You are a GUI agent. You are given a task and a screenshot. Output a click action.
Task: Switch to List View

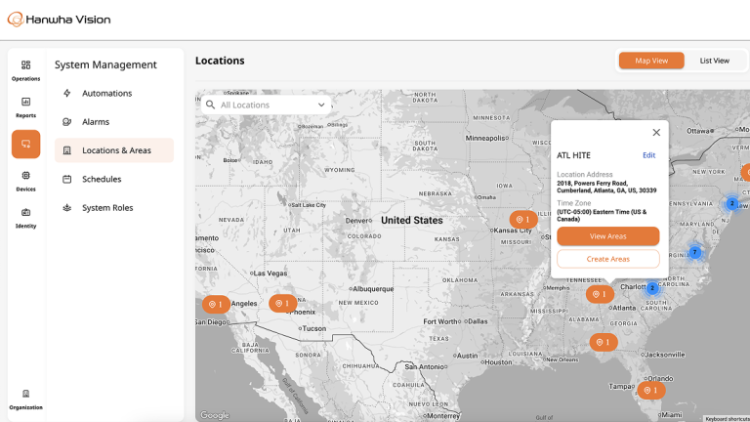pyautogui.click(x=715, y=61)
